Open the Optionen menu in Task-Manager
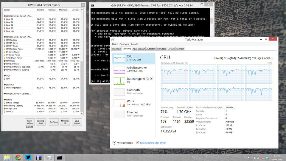 [124, 44]
